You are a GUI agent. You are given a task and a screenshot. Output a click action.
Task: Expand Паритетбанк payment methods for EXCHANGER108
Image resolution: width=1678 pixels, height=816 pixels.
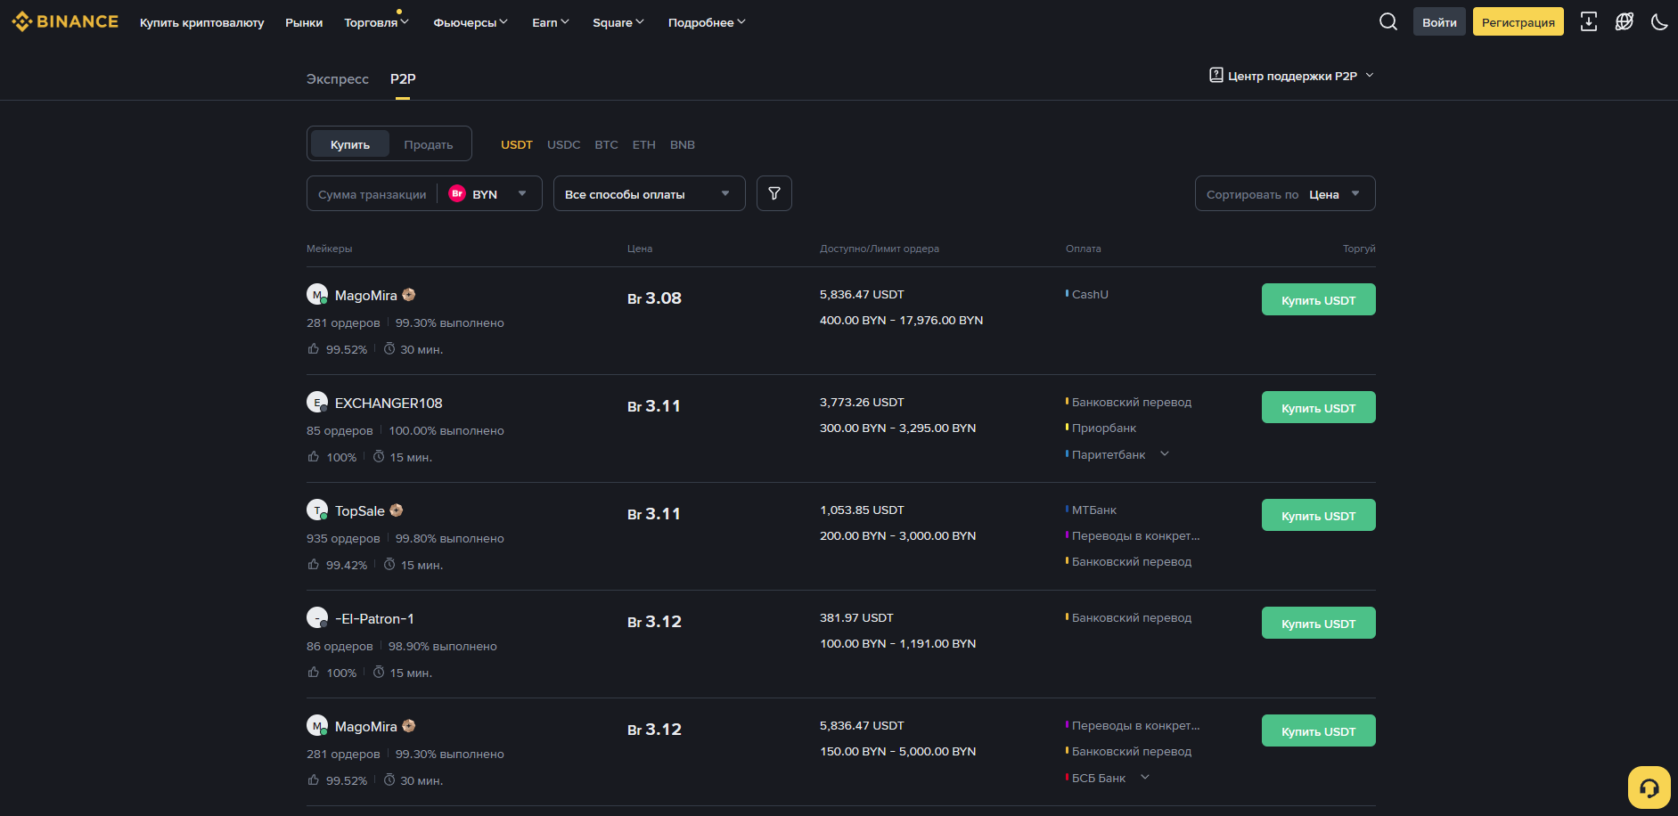pyautogui.click(x=1164, y=454)
